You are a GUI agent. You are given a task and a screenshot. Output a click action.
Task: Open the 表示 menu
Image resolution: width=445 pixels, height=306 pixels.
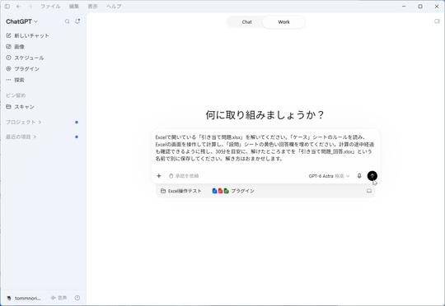point(92,7)
